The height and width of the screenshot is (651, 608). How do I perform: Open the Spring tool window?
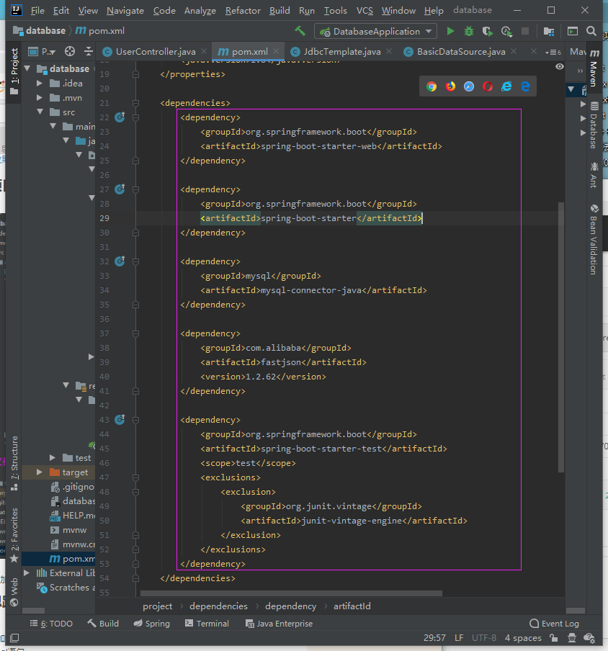click(x=151, y=623)
